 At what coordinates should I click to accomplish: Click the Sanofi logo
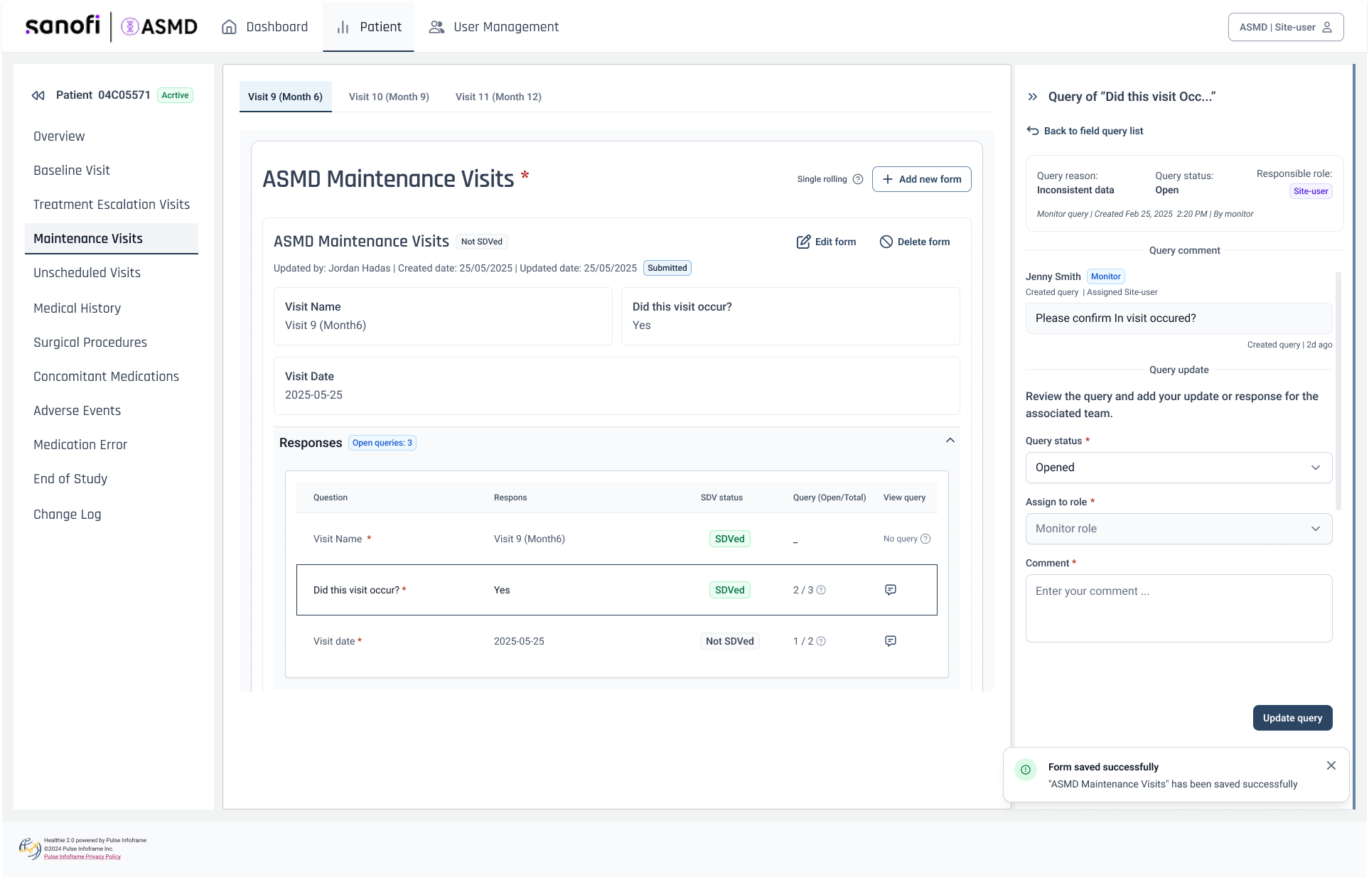point(63,26)
